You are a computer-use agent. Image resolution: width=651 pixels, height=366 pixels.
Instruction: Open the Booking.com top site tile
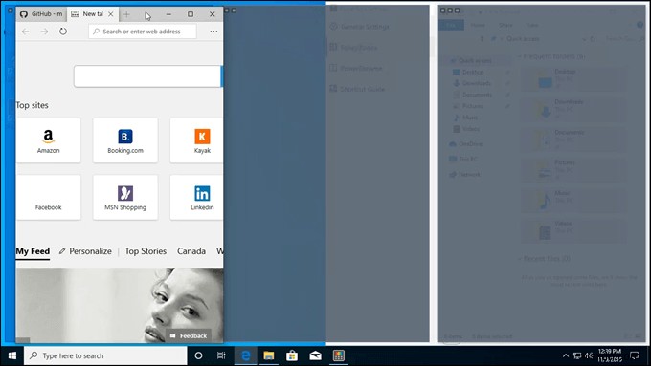click(125, 140)
